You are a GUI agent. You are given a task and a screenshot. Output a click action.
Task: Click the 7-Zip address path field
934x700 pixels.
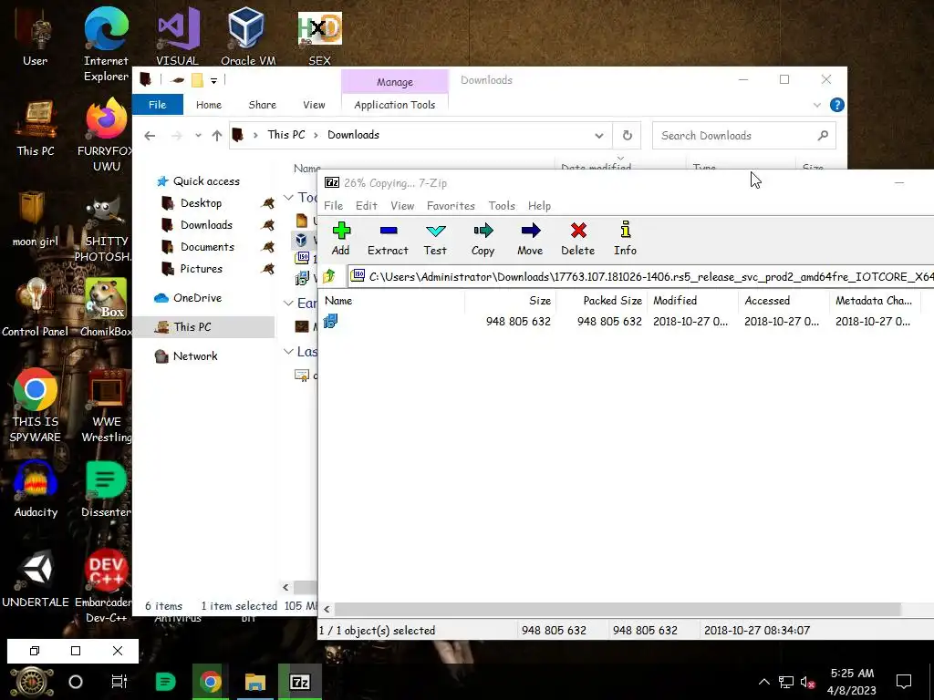(641, 277)
